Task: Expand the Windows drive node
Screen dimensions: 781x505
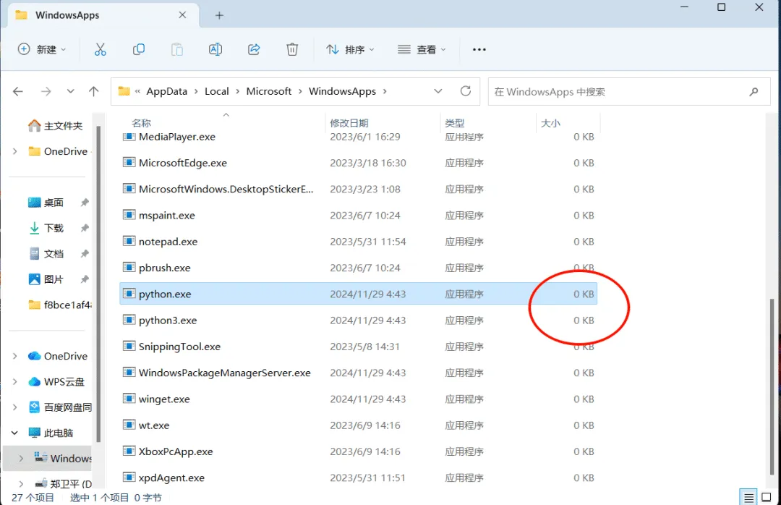Action: pos(21,458)
